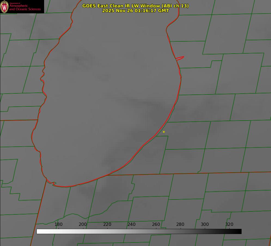Viewport: 271px width, 246px height.
Task: Click the UW crest shield emblem
Action: pos(4,7)
